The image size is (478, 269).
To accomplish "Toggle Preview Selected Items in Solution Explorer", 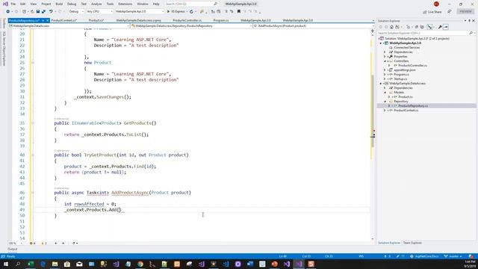I will coord(446,27).
